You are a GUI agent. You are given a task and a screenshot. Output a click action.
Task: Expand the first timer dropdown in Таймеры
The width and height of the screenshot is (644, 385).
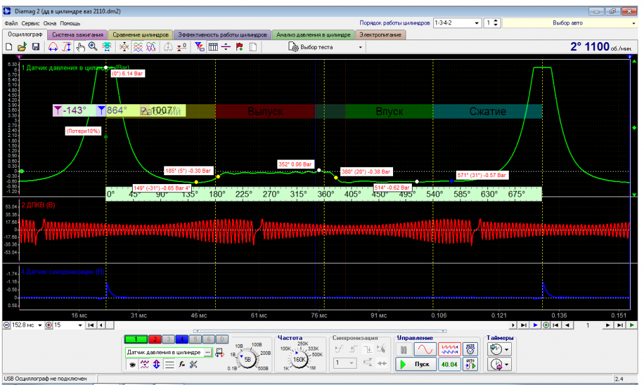(507, 350)
